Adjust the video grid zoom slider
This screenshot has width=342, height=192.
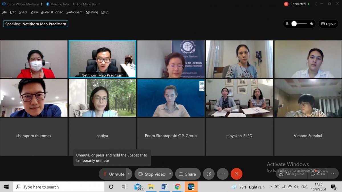294,24
